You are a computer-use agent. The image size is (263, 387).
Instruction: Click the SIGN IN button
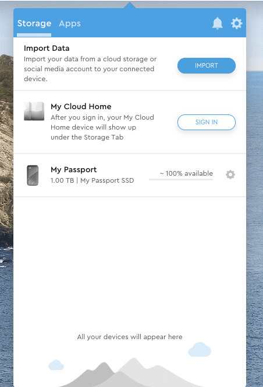pos(207,122)
